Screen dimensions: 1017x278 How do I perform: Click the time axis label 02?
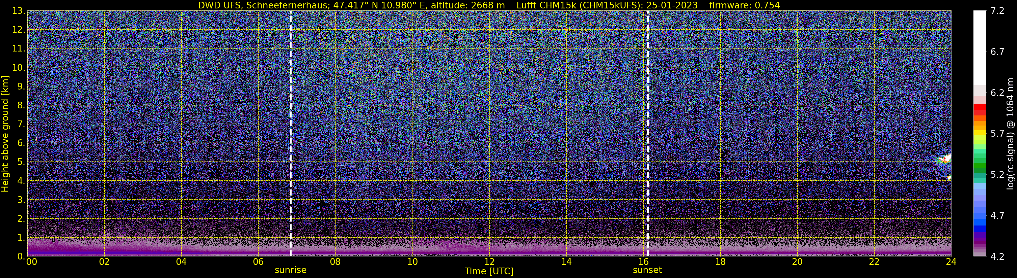point(104,262)
